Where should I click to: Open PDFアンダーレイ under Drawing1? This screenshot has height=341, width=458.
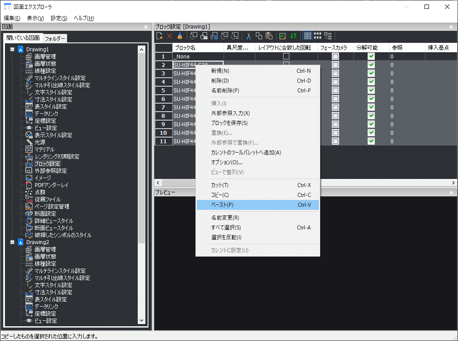51,185
